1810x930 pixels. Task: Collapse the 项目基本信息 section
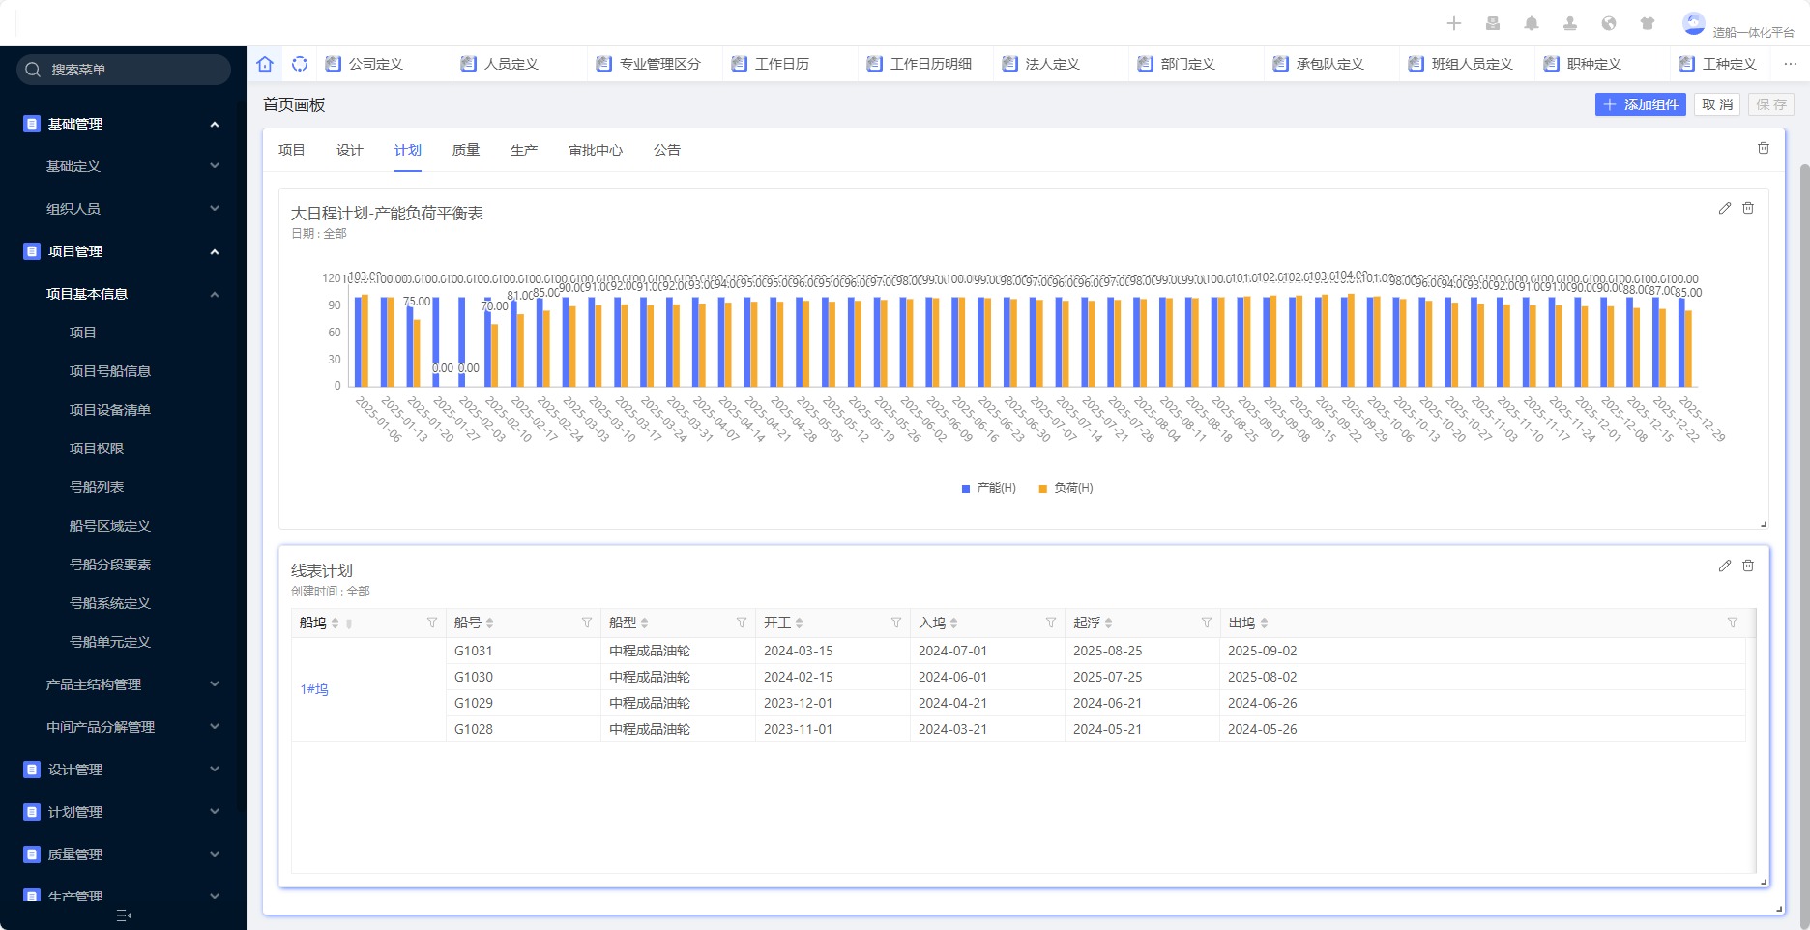click(x=215, y=294)
